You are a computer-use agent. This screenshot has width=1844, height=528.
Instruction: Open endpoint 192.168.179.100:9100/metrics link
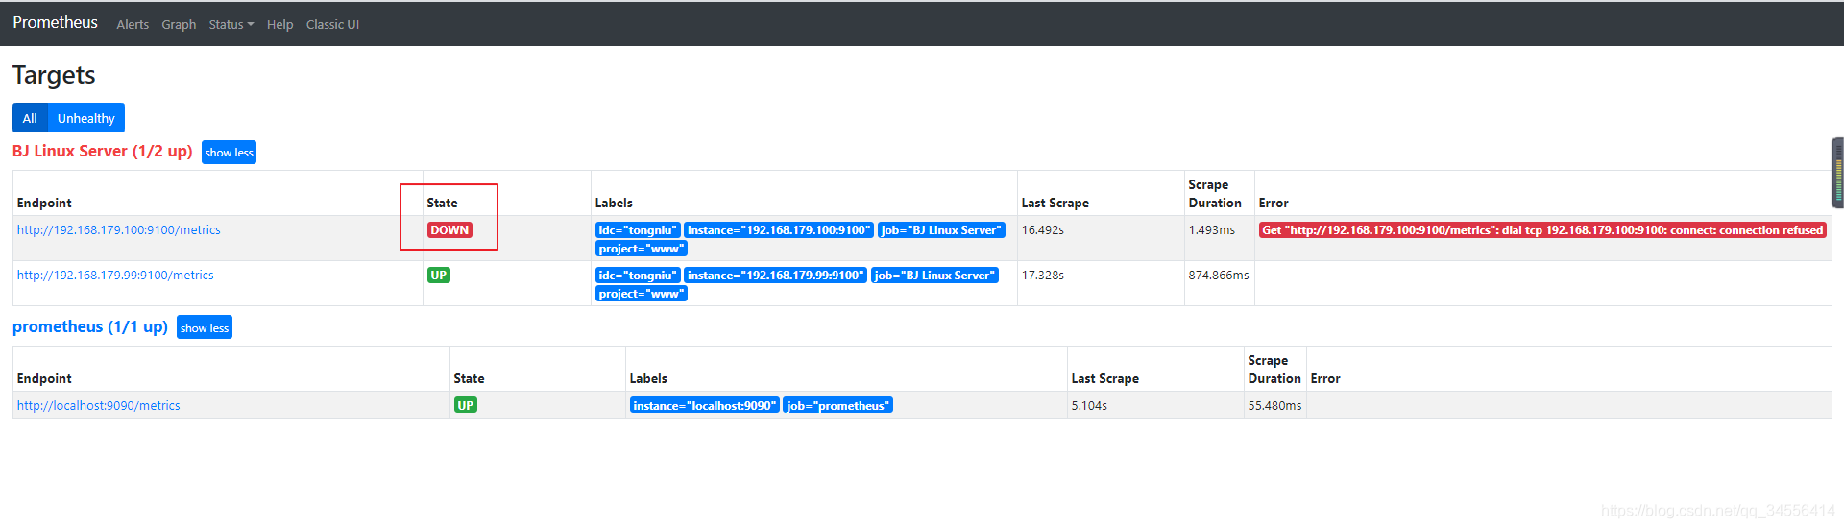point(119,229)
